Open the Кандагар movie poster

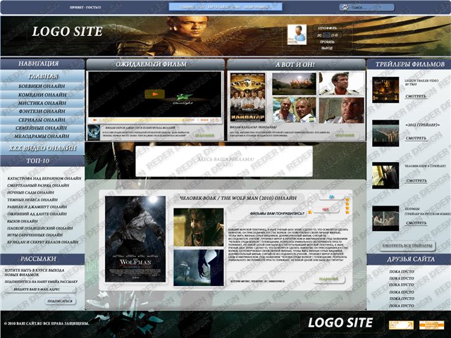tap(247, 97)
